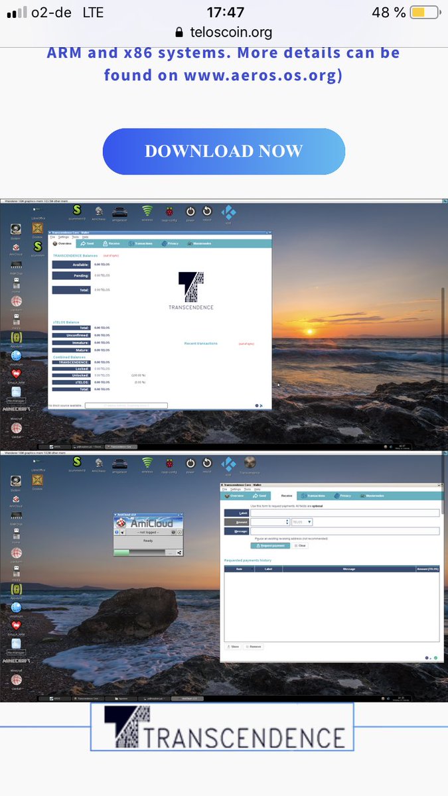
Task: Switch to Overview tab in Receive wallet window
Action: [235, 496]
